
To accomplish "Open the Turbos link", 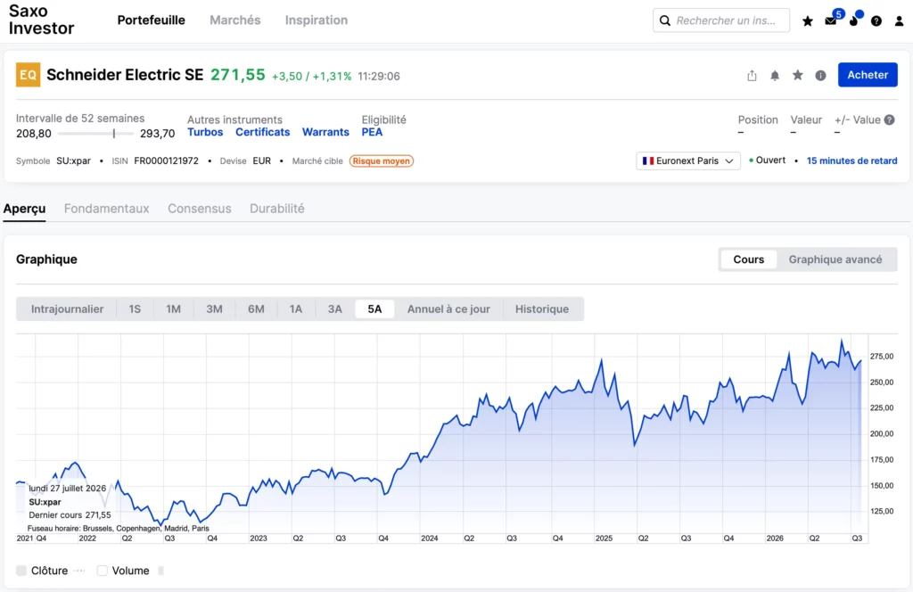I will click(x=205, y=132).
